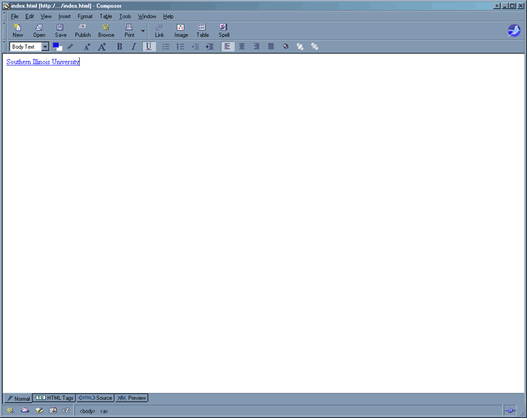Switch to the Source view tab

tap(96, 398)
